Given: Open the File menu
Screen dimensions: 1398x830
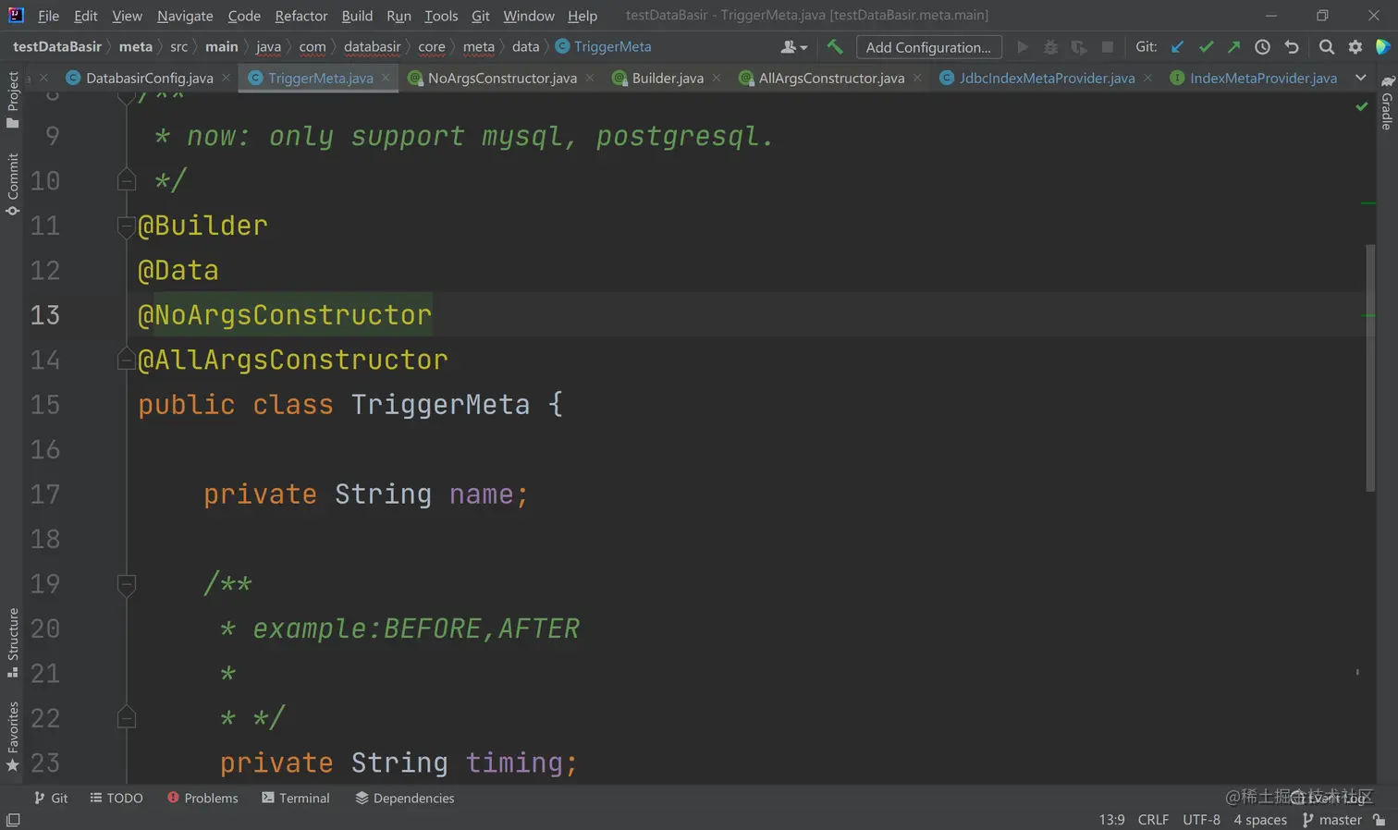Looking at the screenshot, I should click(49, 16).
